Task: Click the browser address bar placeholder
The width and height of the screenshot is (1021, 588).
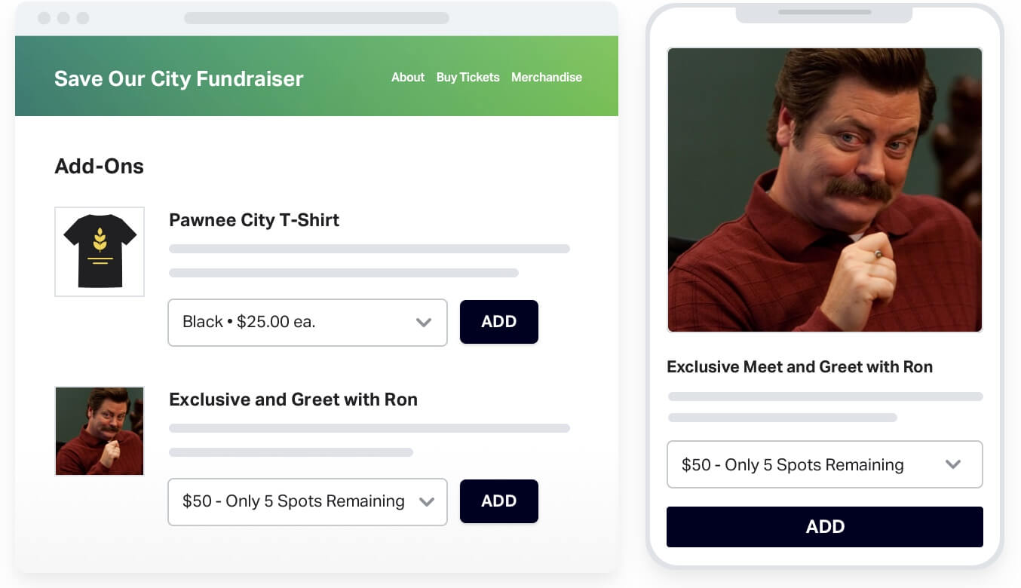Action: point(317,18)
